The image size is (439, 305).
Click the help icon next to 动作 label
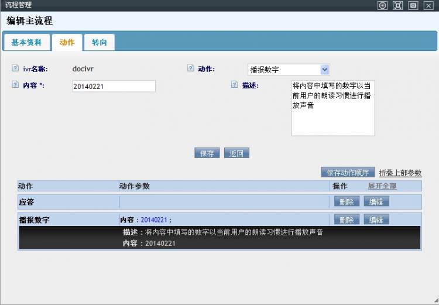pyautogui.click(x=190, y=68)
